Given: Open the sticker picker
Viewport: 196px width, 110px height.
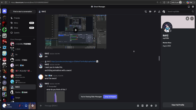Looking at the screenshot, I should (147, 106).
